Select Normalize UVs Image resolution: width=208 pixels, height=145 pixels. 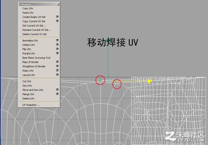(x=30, y=41)
